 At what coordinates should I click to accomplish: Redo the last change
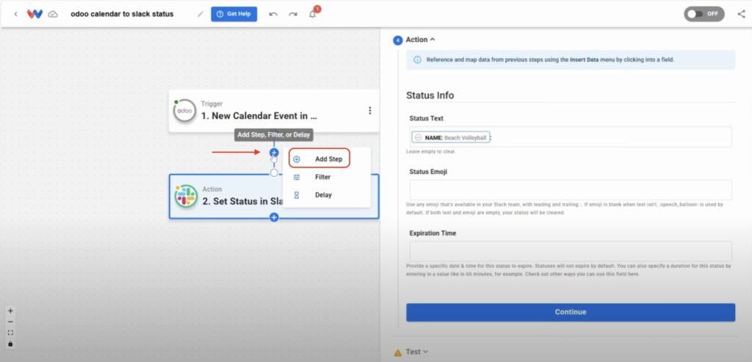coord(293,14)
